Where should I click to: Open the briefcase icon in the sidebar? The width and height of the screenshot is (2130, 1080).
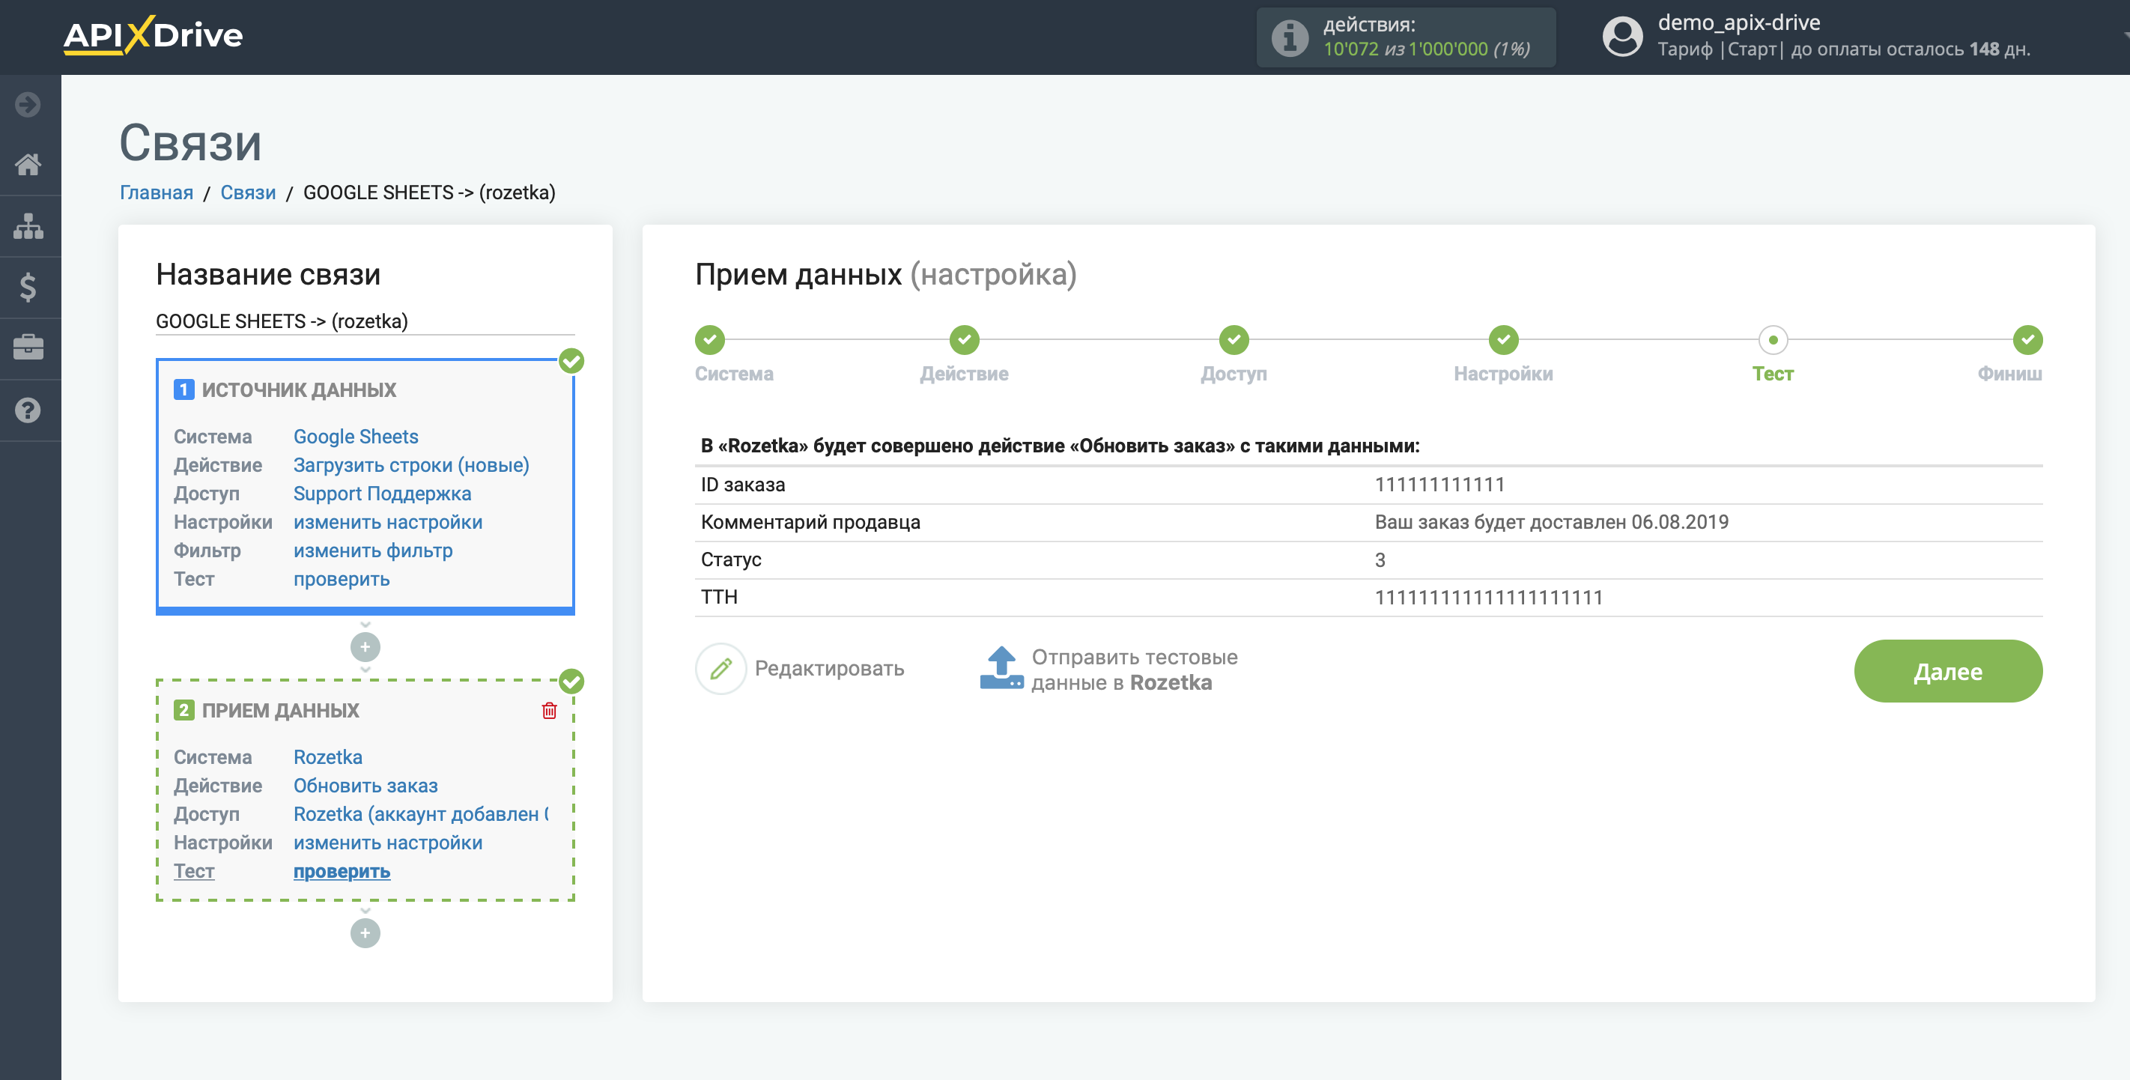[x=28, y=348]
